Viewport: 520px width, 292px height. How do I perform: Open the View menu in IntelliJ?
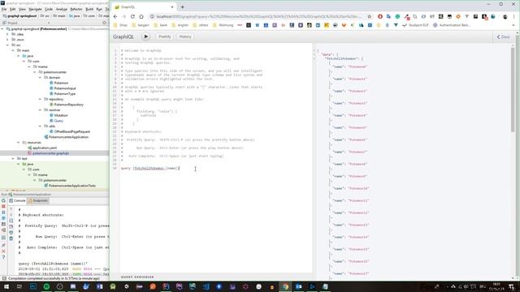[22, 9]
